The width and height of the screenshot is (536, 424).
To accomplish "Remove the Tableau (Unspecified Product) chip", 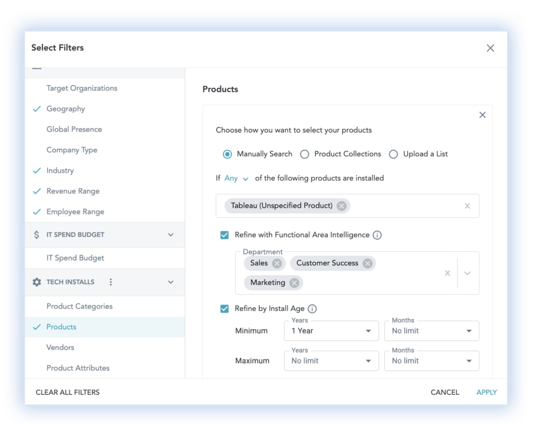I will pyautogui.click(x=342, y=206).
